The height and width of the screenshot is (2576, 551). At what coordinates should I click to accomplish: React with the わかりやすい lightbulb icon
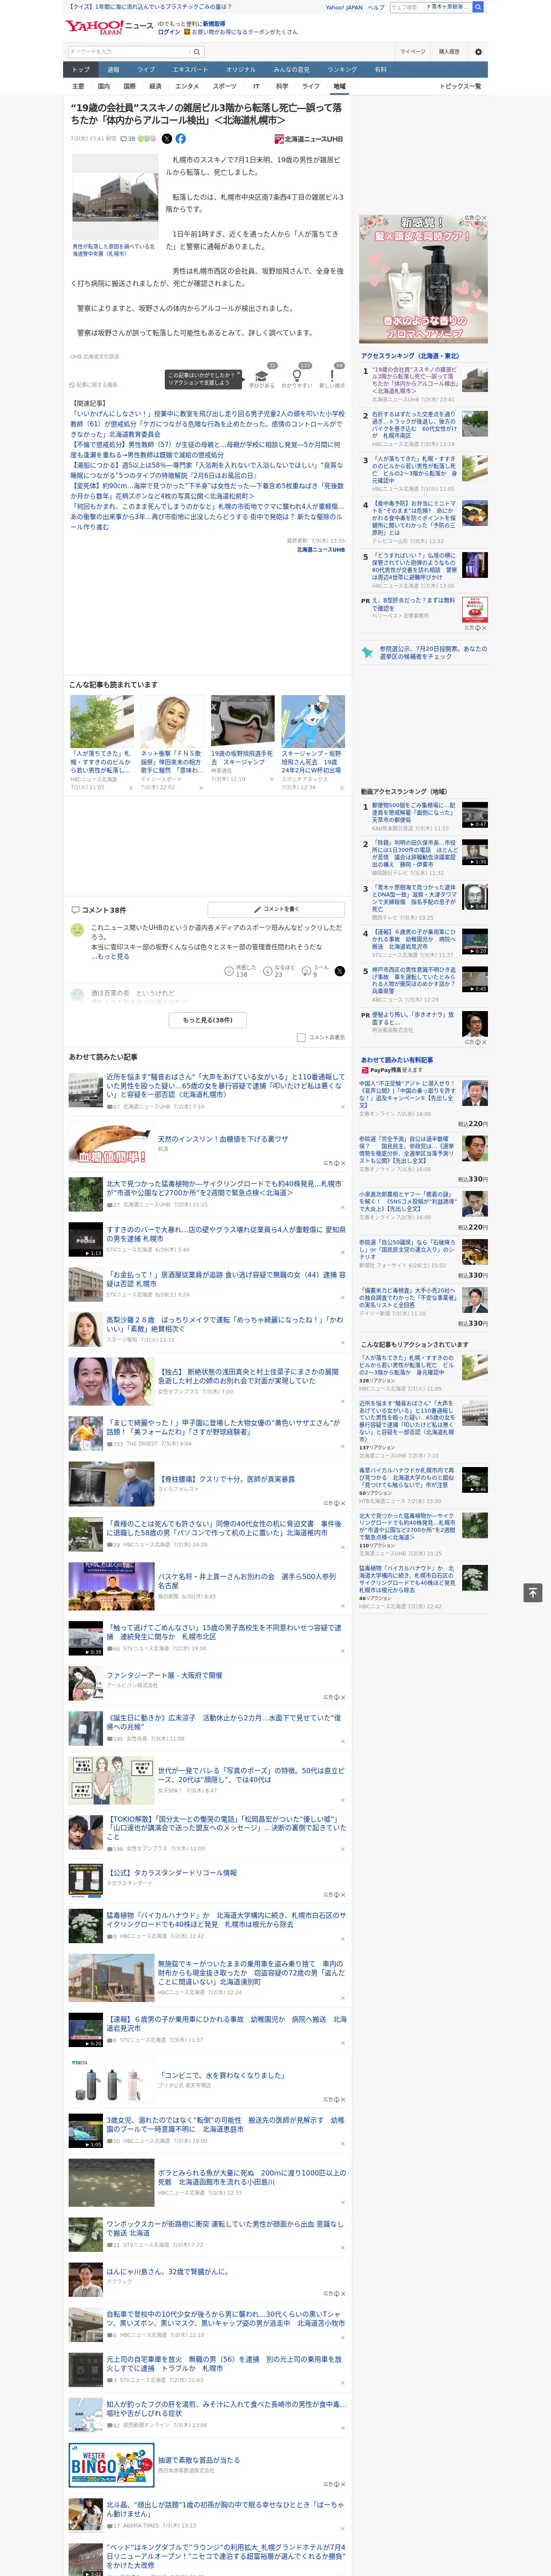coord(296,377)
